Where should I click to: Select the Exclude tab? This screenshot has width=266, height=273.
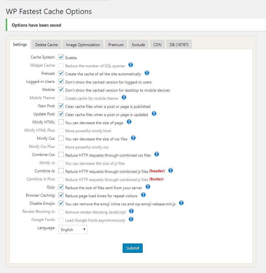tap(139, 45)
